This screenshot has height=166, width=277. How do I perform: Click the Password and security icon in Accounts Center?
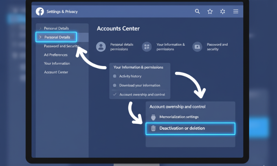(197, 47)
